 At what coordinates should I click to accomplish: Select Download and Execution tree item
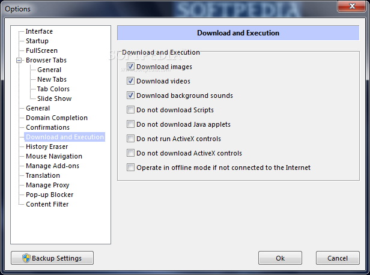65,137
